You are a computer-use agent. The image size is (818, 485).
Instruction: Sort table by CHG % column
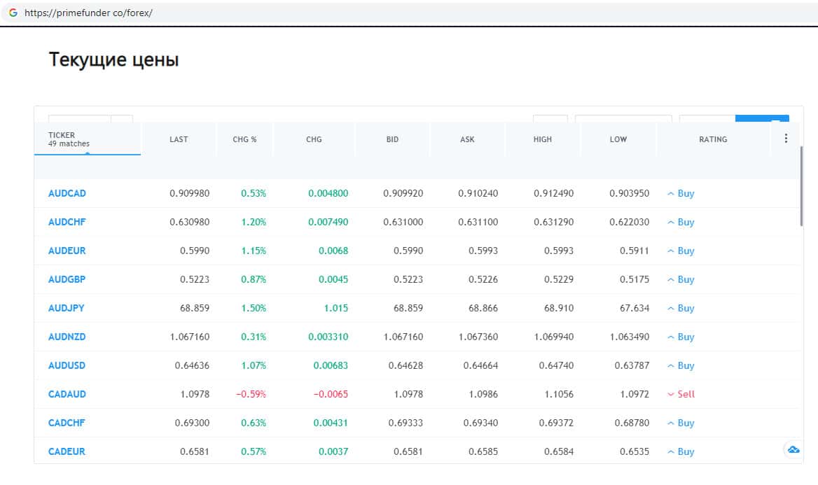244,139
